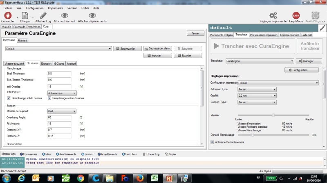The width and height of the screenshot is (327, 183).
Task: Toggle Infos log filter
Action: [x=44, y=154]
